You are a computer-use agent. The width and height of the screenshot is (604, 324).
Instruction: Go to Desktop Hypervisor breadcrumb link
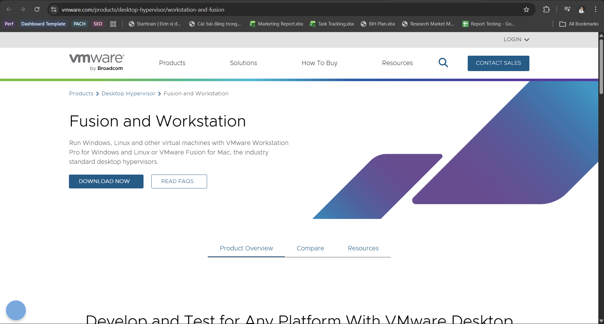[x=128, y=93]
